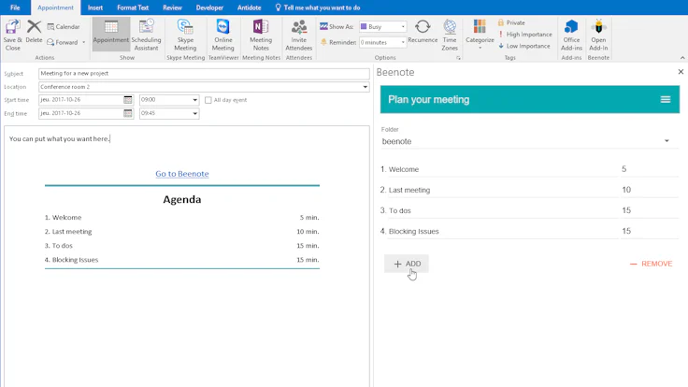Switch to the Developer tab
688x387 pixels.
pos(209,7)
